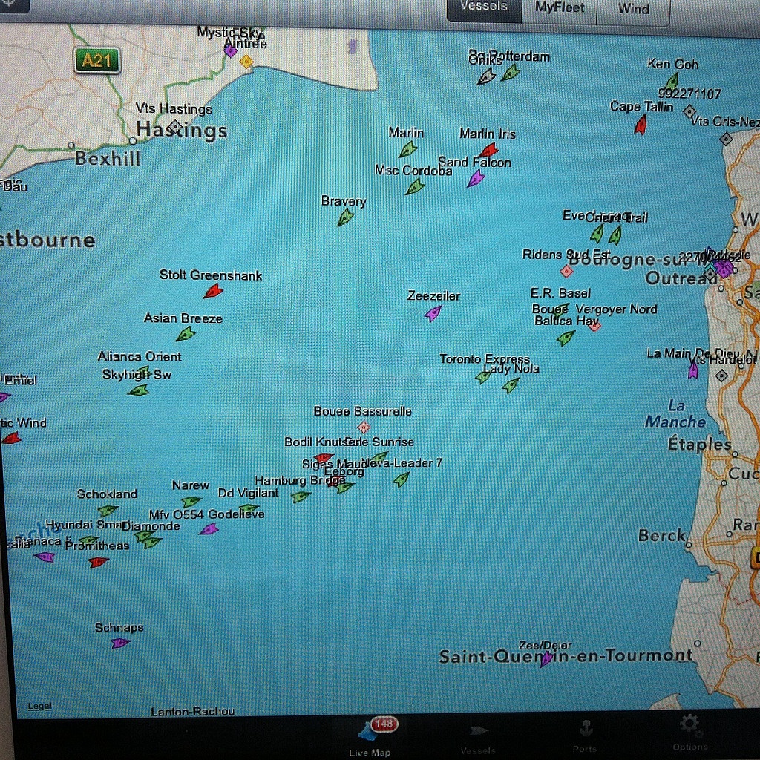
Task: Switch to the Vessels map filter tab
Action: tap(484, 7)
